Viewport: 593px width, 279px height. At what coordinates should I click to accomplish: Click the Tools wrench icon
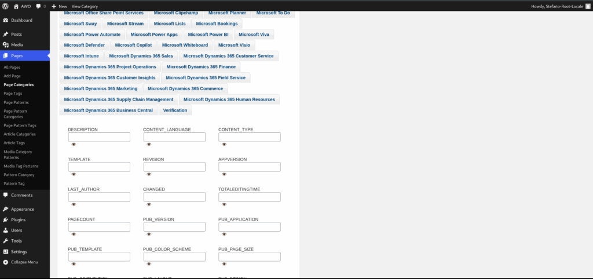[6, 241]
